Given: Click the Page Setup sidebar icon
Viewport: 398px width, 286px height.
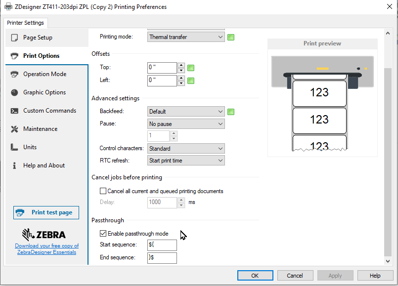Looking at the screenshot, I should tap(14, 38).
